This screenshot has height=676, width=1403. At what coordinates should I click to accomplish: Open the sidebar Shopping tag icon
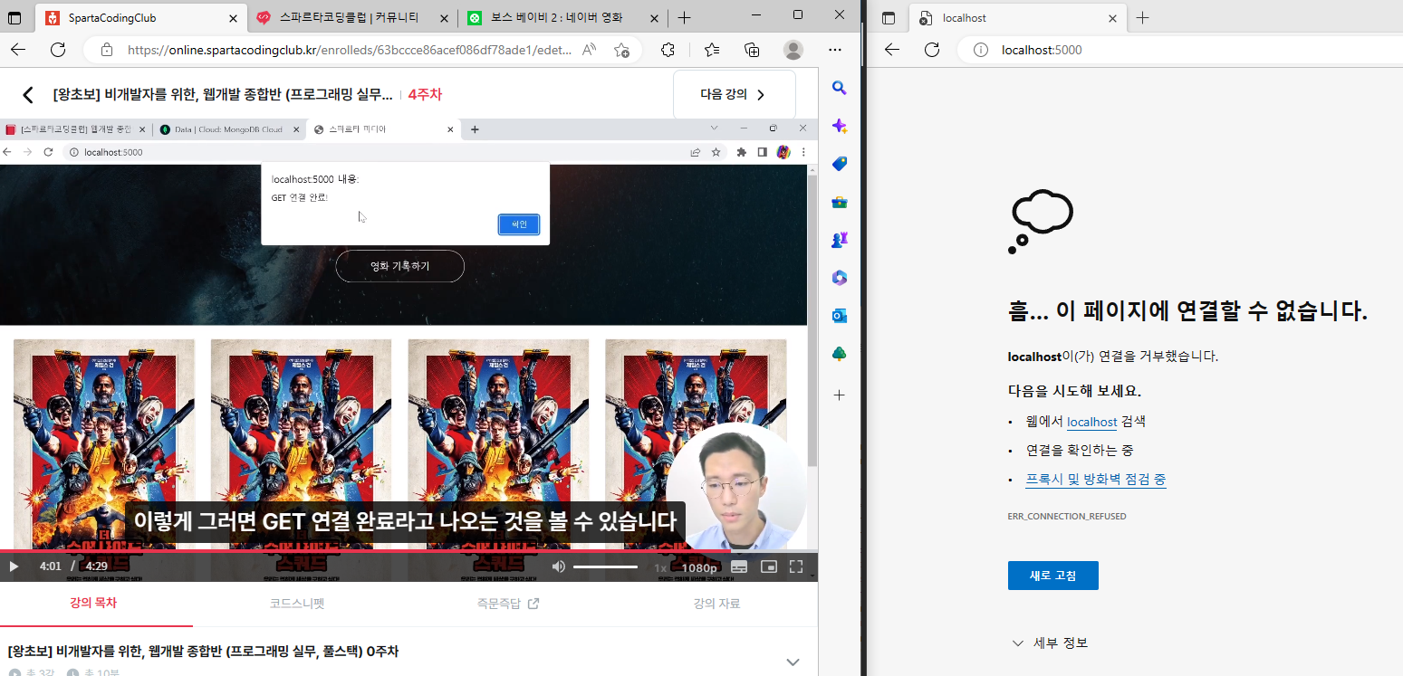[x=839, y=164]
